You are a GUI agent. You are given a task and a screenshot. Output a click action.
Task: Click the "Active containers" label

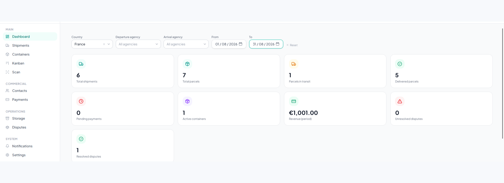[194, 119]
